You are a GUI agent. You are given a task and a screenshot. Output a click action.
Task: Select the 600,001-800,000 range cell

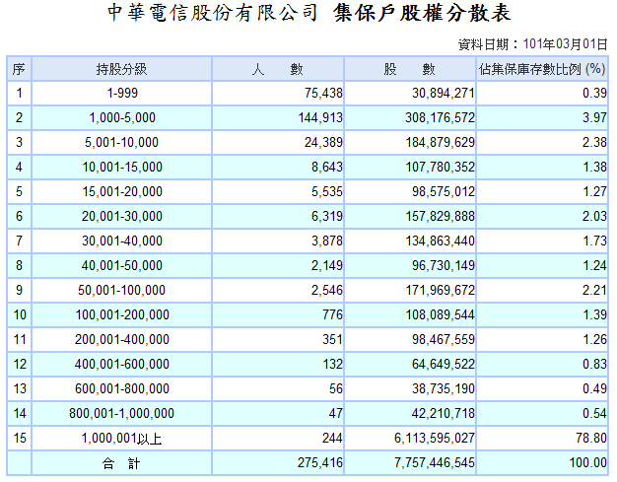[122, 388]
